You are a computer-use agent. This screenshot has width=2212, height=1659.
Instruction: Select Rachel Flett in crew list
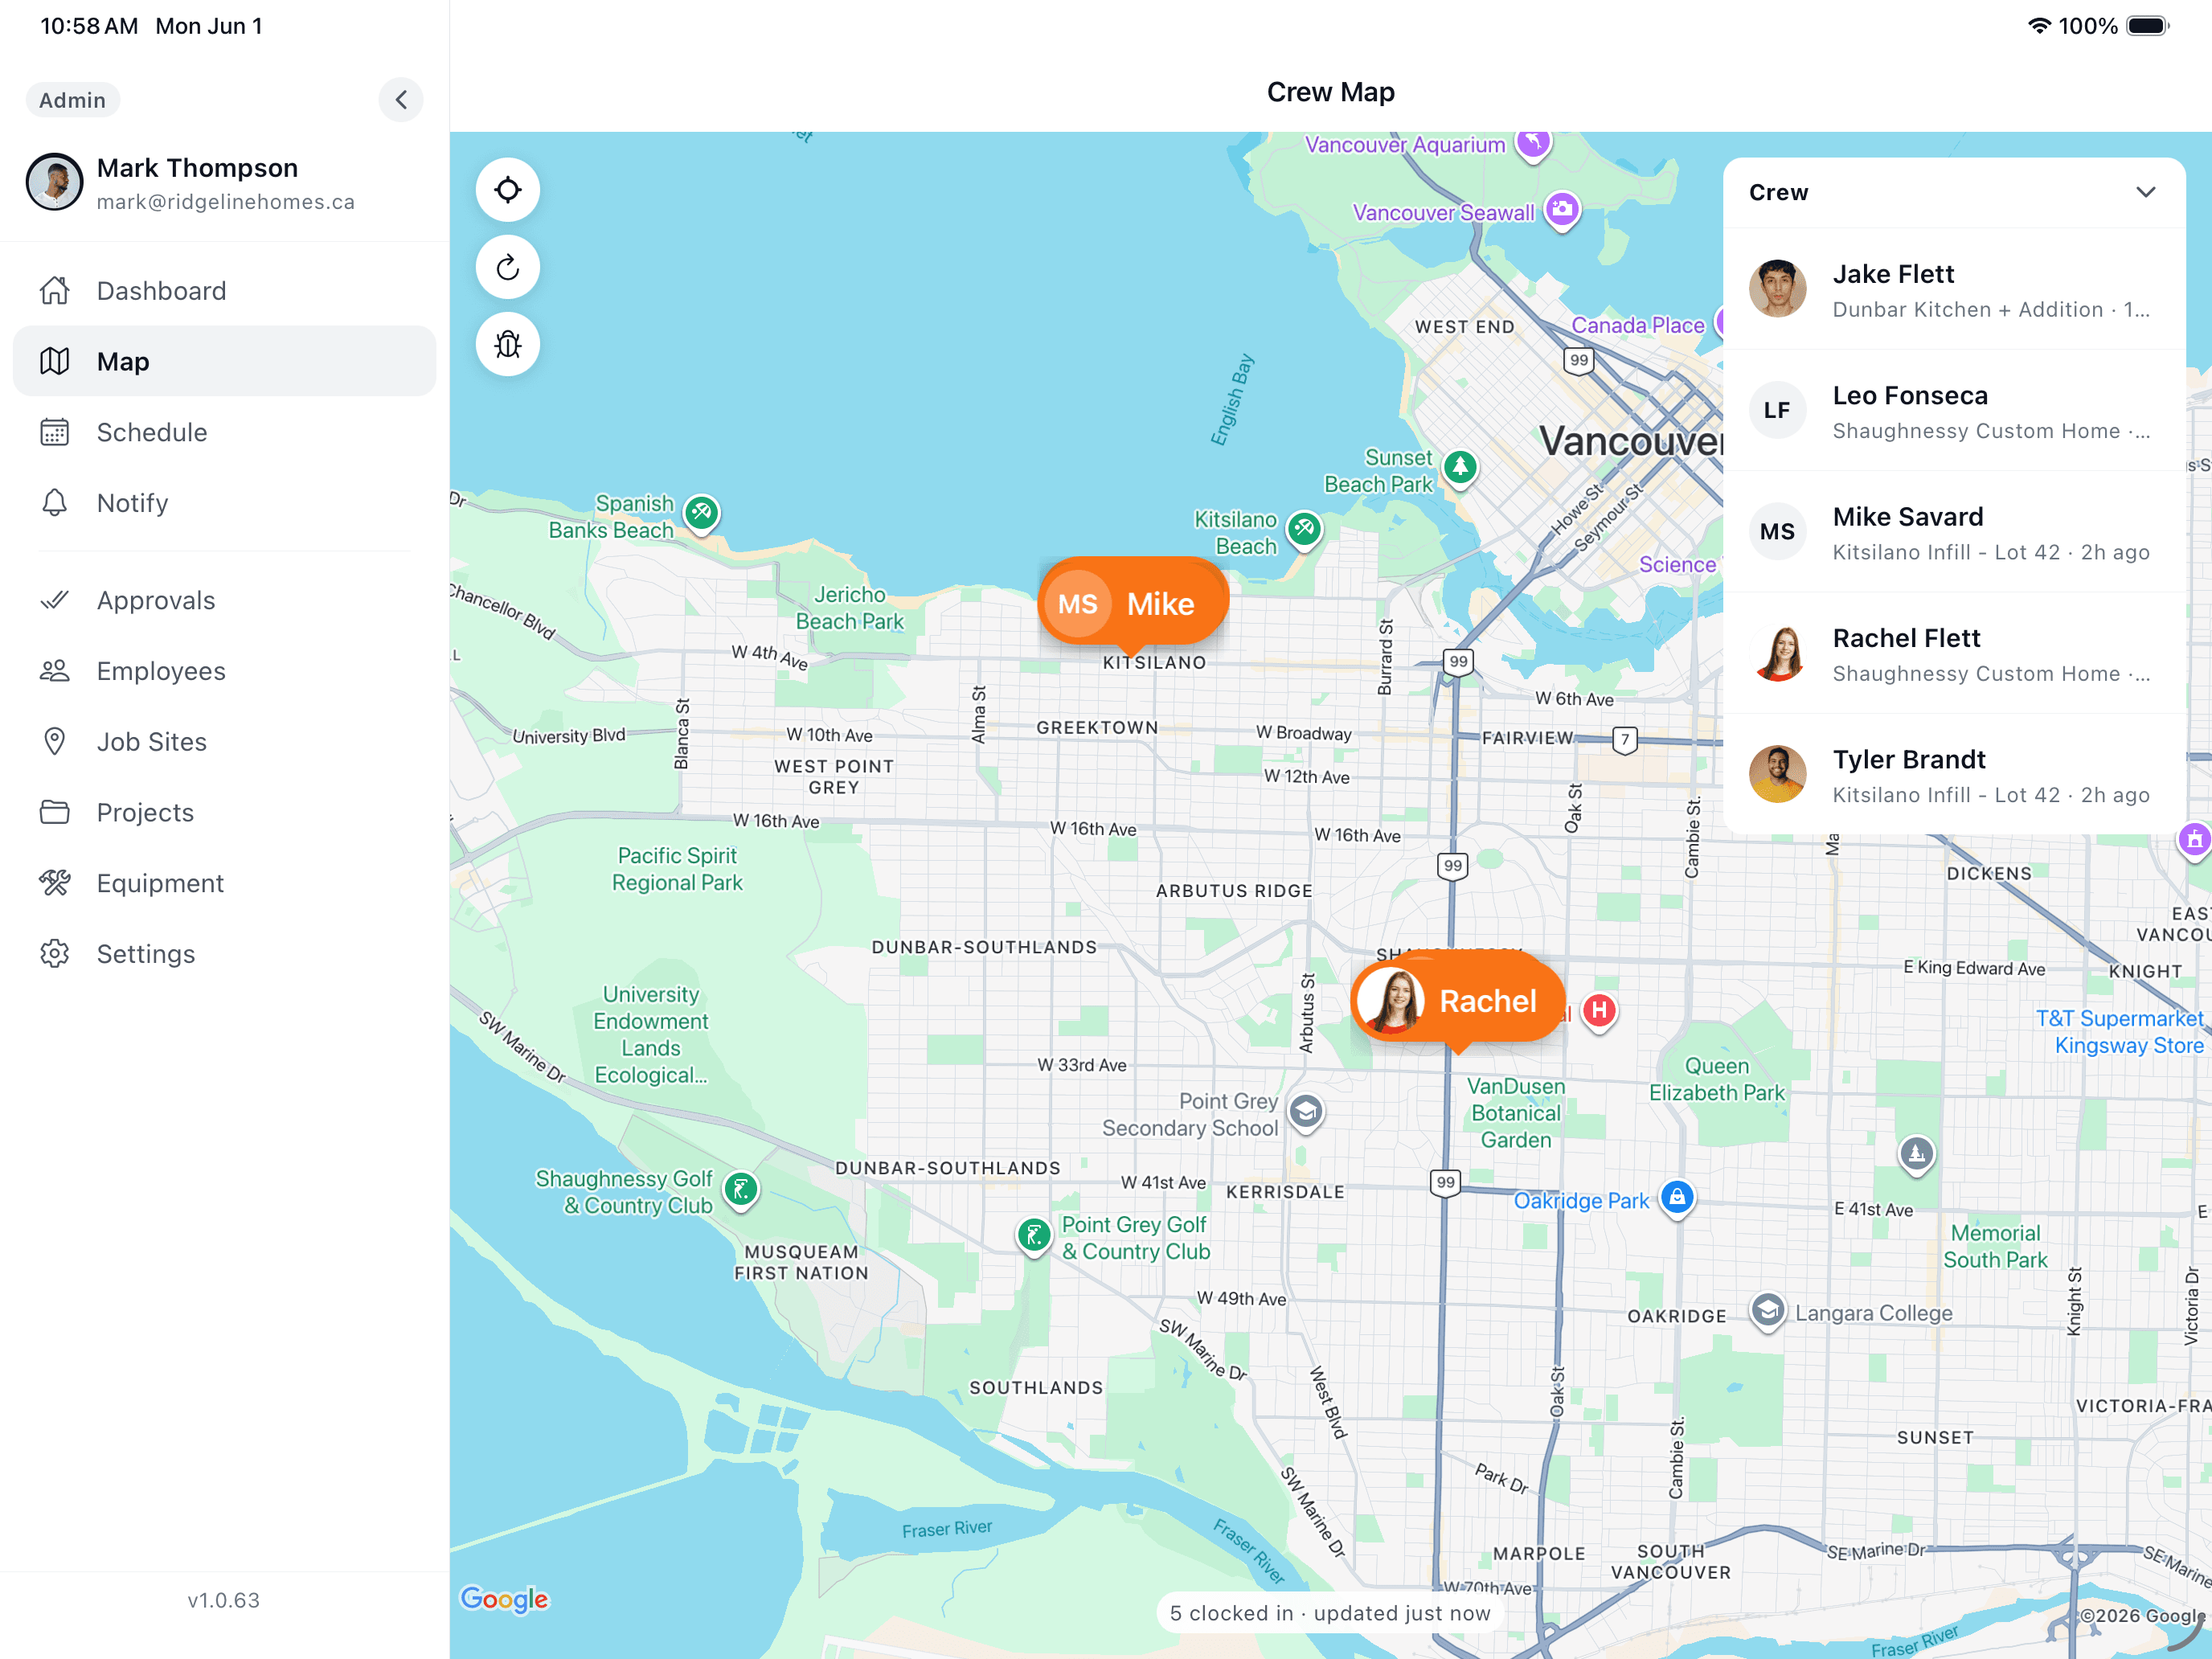coord(1954,653)
